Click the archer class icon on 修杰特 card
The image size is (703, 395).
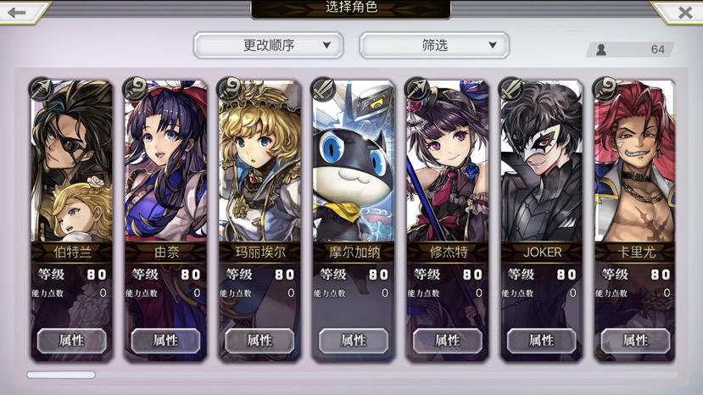(x=418, y=89)
